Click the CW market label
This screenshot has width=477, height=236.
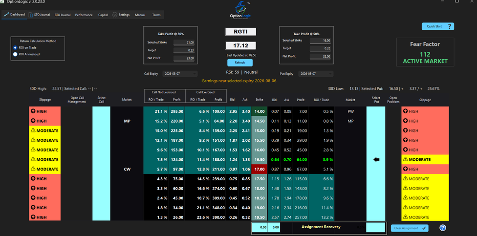click(x=127, y=169)
